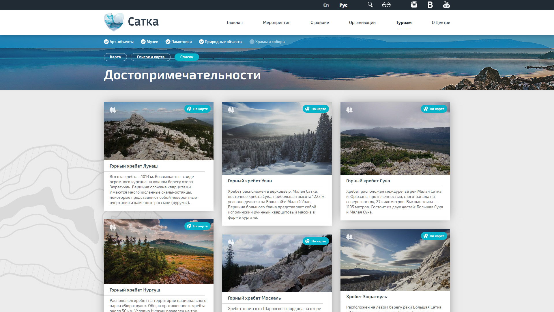Switch to the Список и карта view
The image size is (554, 312).
(150, 57)
